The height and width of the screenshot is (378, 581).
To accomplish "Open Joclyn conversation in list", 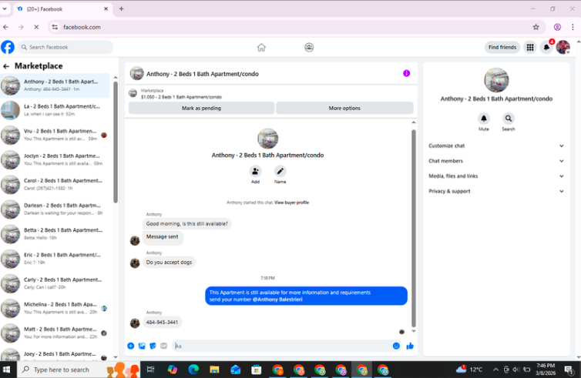I will pyautogui.click(x=55, y=159).
